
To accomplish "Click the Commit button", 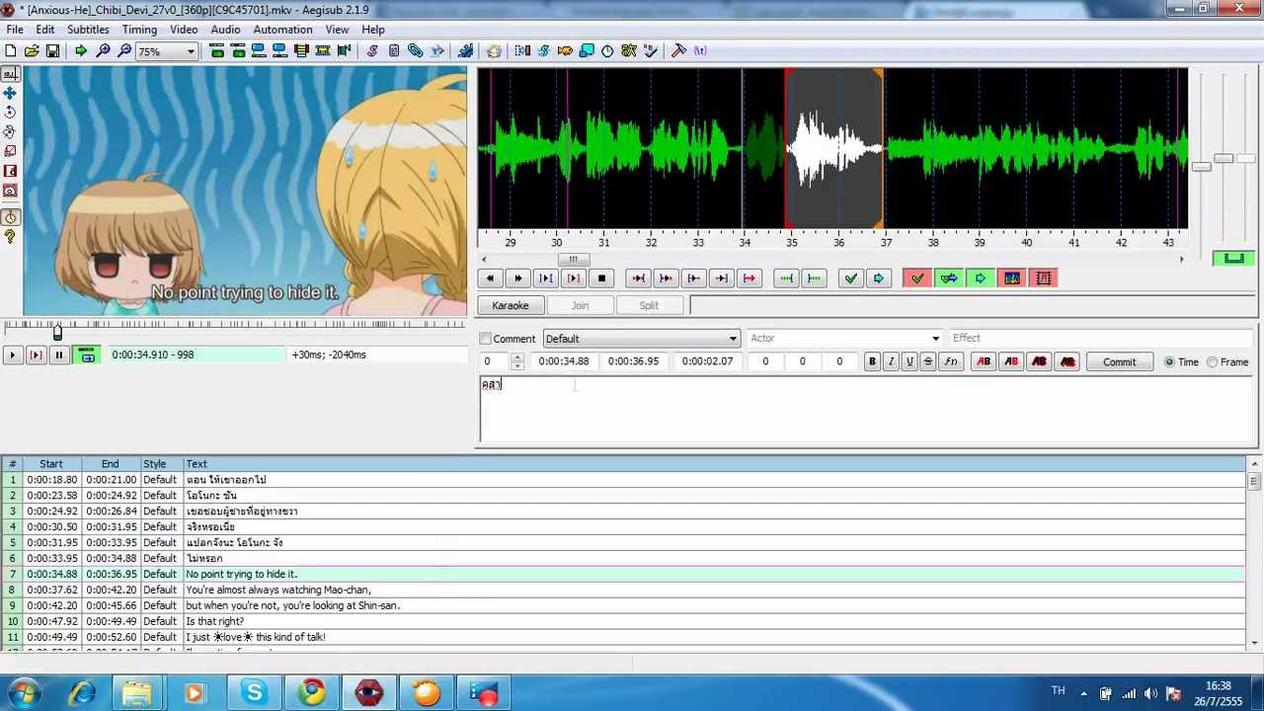I will click(1120, 362).
